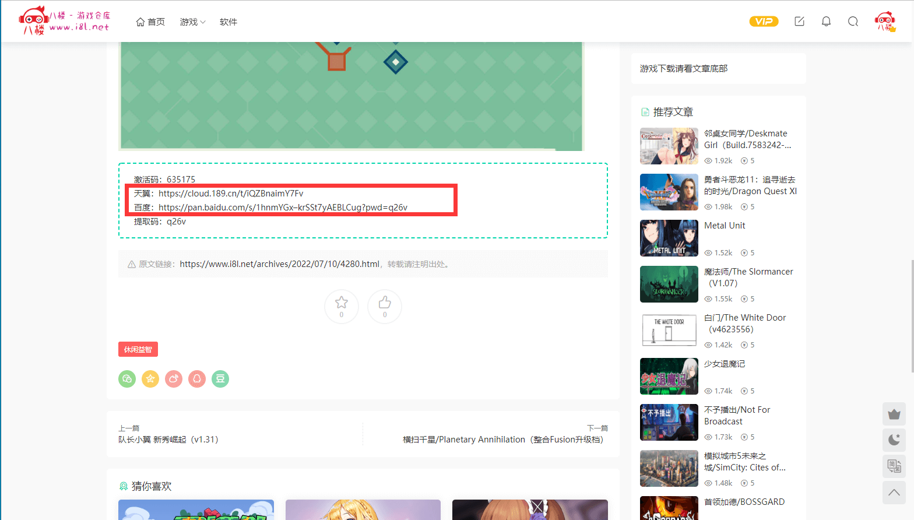Share to Douban via the green icon
This screenshot has width=914, height=520.
point(220,379)
